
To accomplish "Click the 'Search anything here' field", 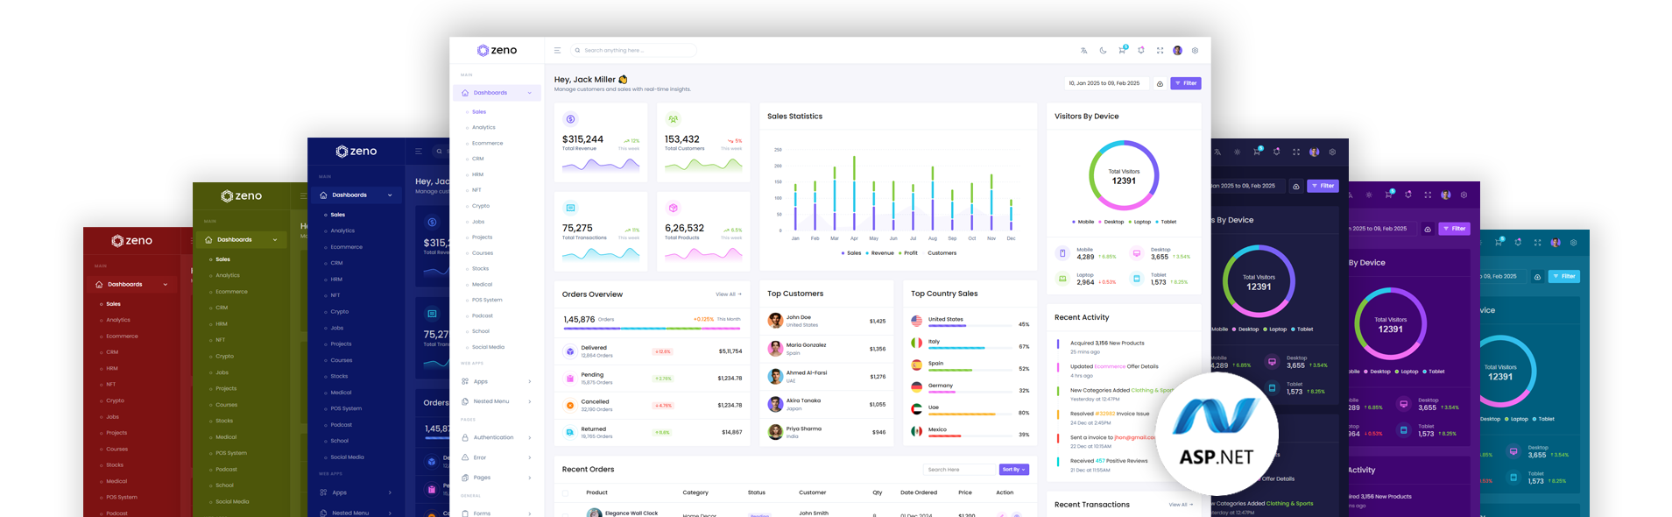I will pyautogui.click(x=635, y=51).
